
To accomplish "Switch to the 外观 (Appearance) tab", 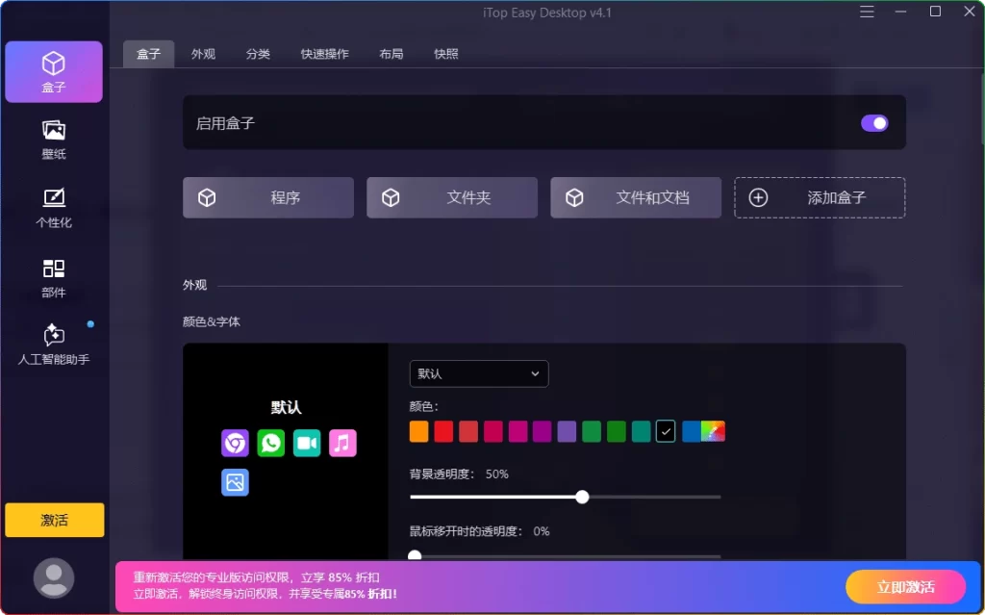I will pyautogui.click(x=202, y=54).
